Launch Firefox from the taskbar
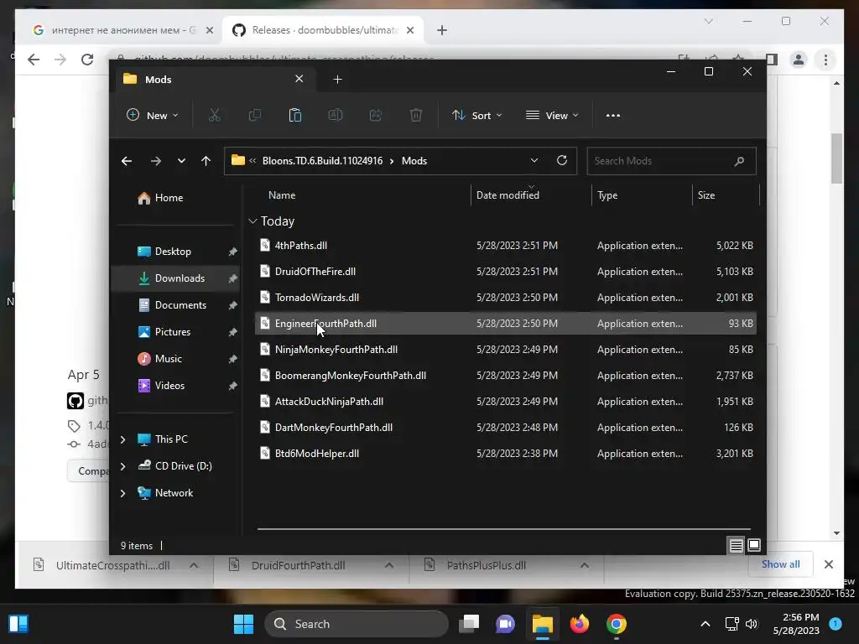 pyautogui.click(x=579, y=624)
